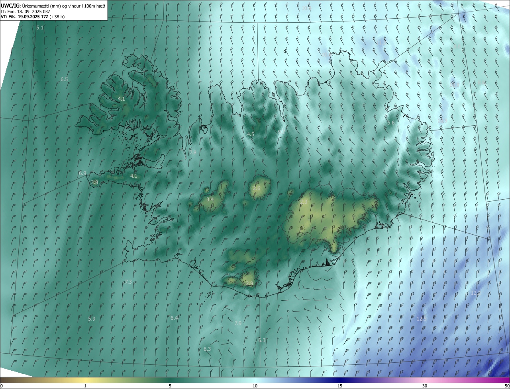This screenshot has width=510, height=389.
Task: Click the color scale tick label 15
Action: (x=340, y=386)
